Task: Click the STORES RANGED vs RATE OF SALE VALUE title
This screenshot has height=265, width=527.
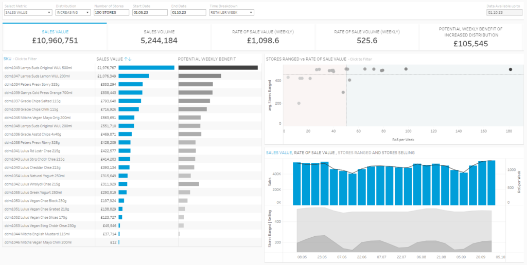Action: click(x=306, y=59)
